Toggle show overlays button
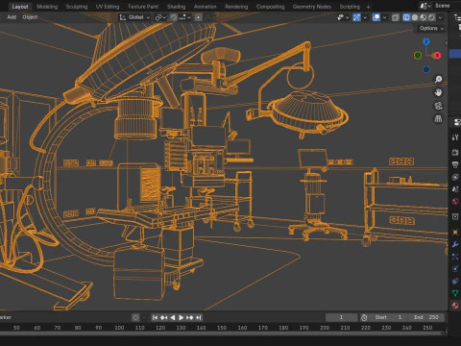 tap(376, 17)
